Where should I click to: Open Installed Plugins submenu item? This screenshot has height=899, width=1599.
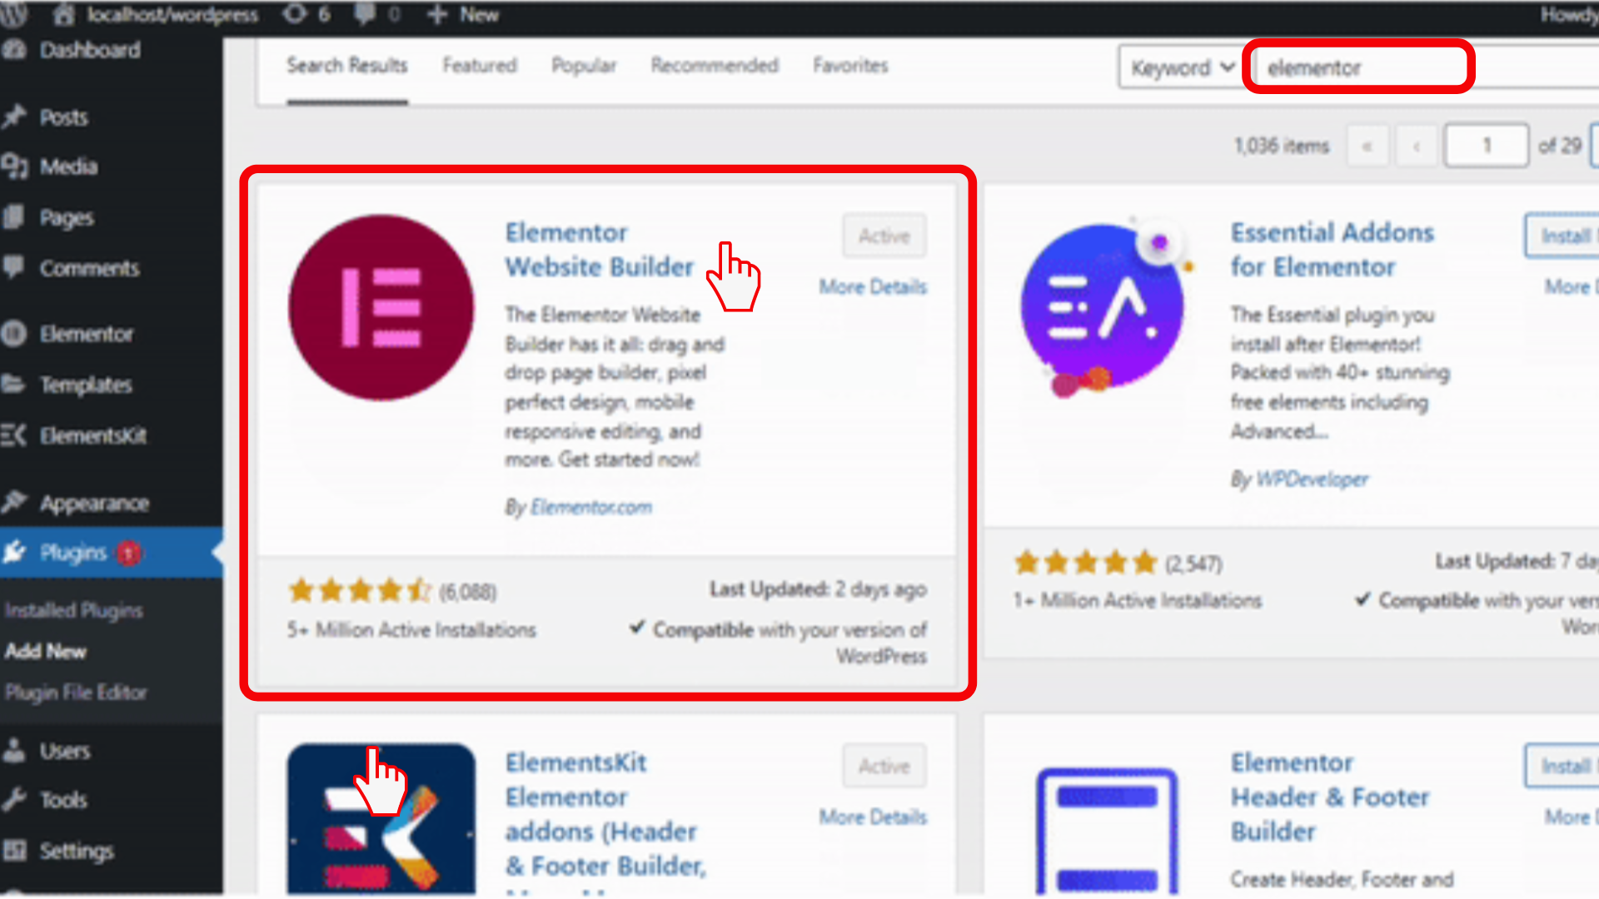click(74, 610)
